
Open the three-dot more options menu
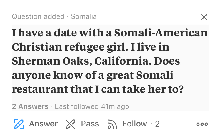coord(202,124)
